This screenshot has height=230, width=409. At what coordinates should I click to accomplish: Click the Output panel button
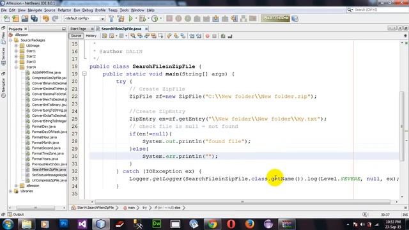[x=15, y=215]
